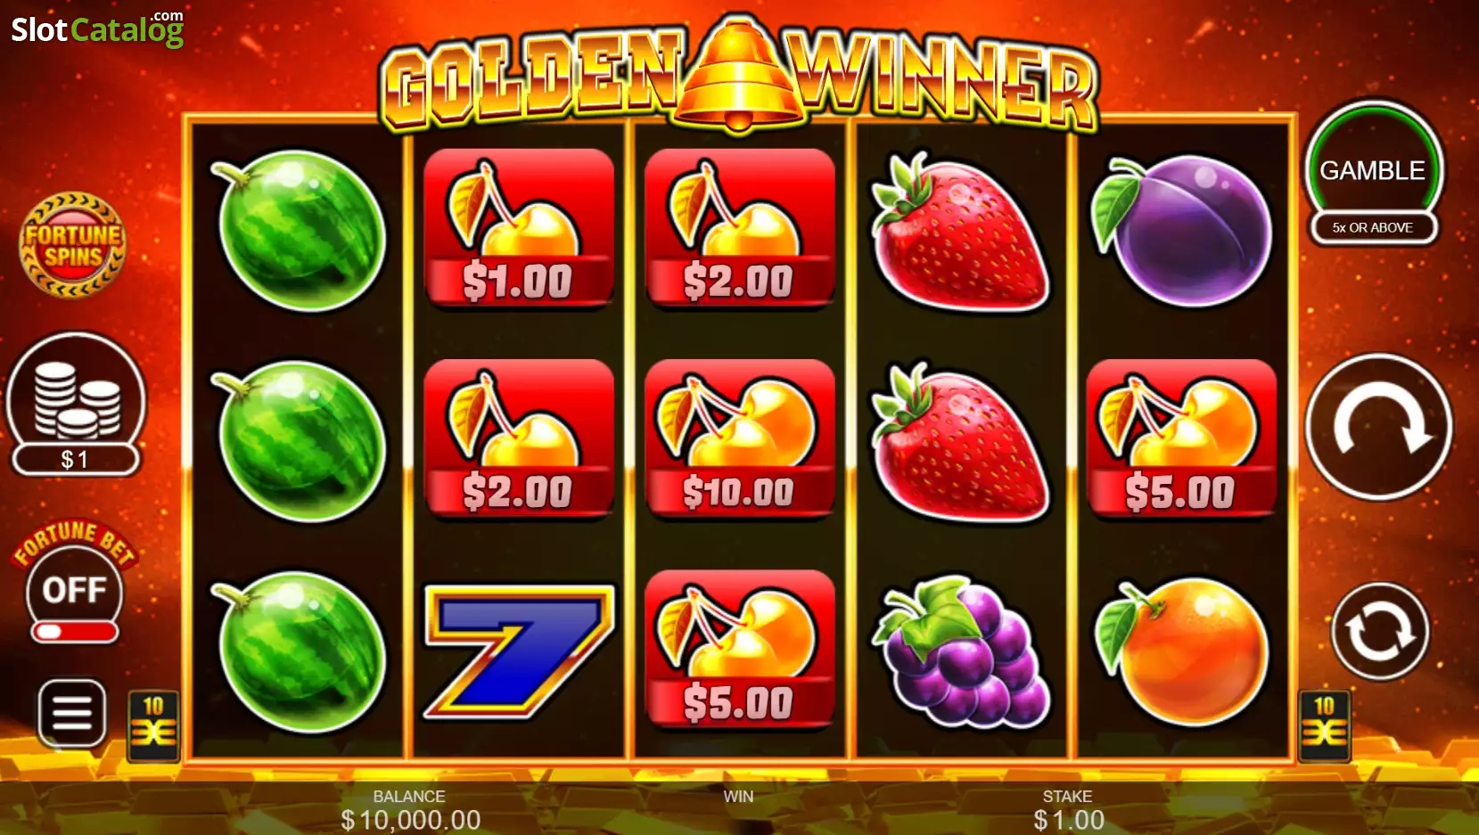
Task: Open the hamburger menu
Action: coord(72,713)
